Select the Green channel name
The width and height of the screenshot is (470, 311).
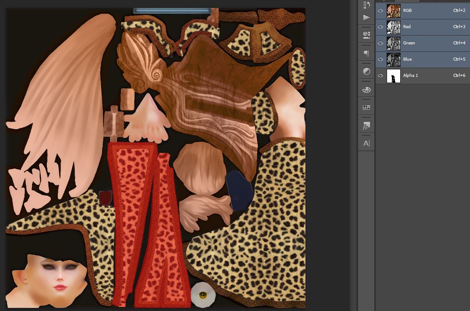click(x=409, y=43)
